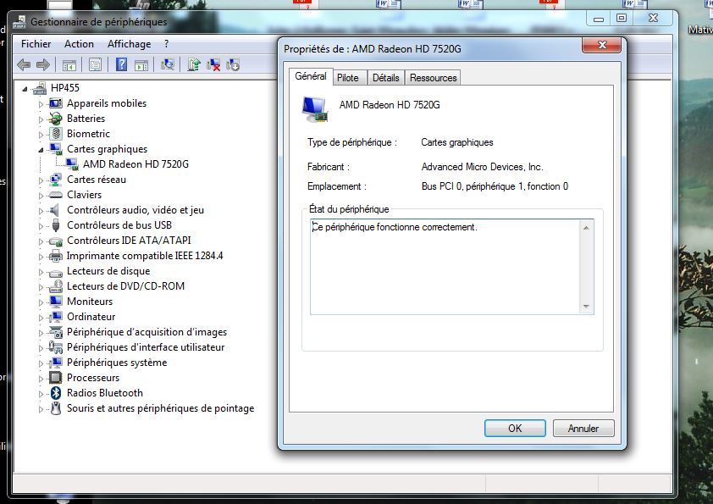Switch to the Pilote tab
Viewport: 713px width, 504px height.
pyautogui.click(x=347, y=78)
